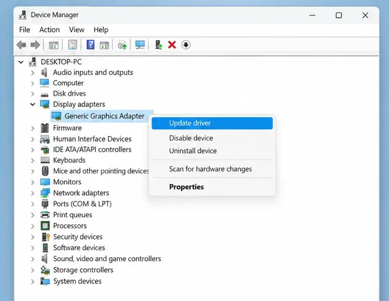Click the DESKTOP-PC computer icon

(x=32, y=62)
